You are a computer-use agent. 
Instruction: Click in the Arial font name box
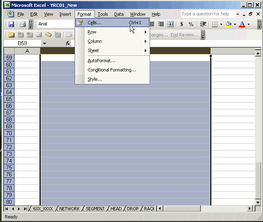pyautogui.click(x=56, y=24)
